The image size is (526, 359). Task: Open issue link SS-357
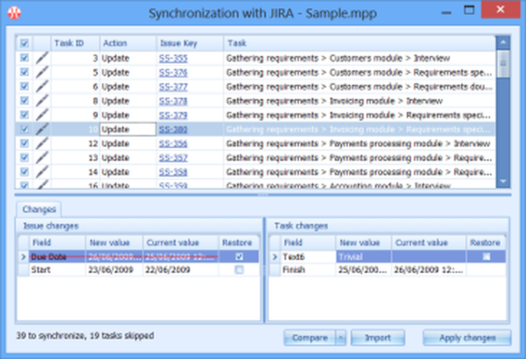coord(173,158)
